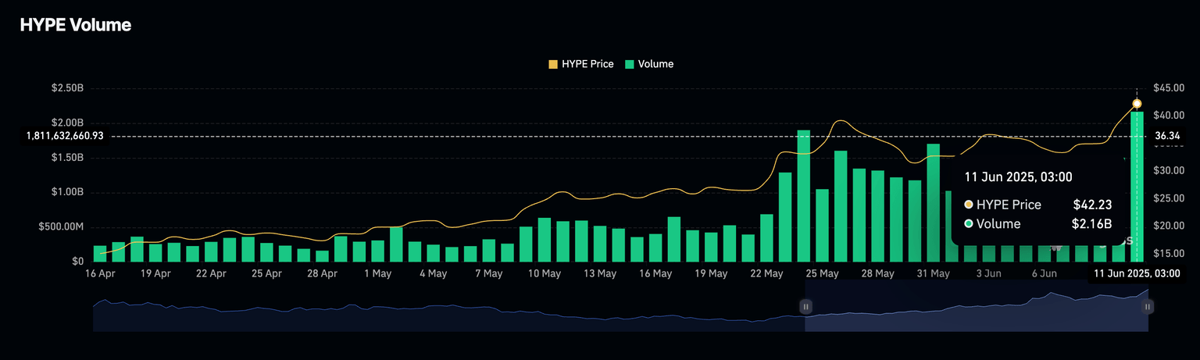Toggle the HYPE Price series label

click(587, 64)
